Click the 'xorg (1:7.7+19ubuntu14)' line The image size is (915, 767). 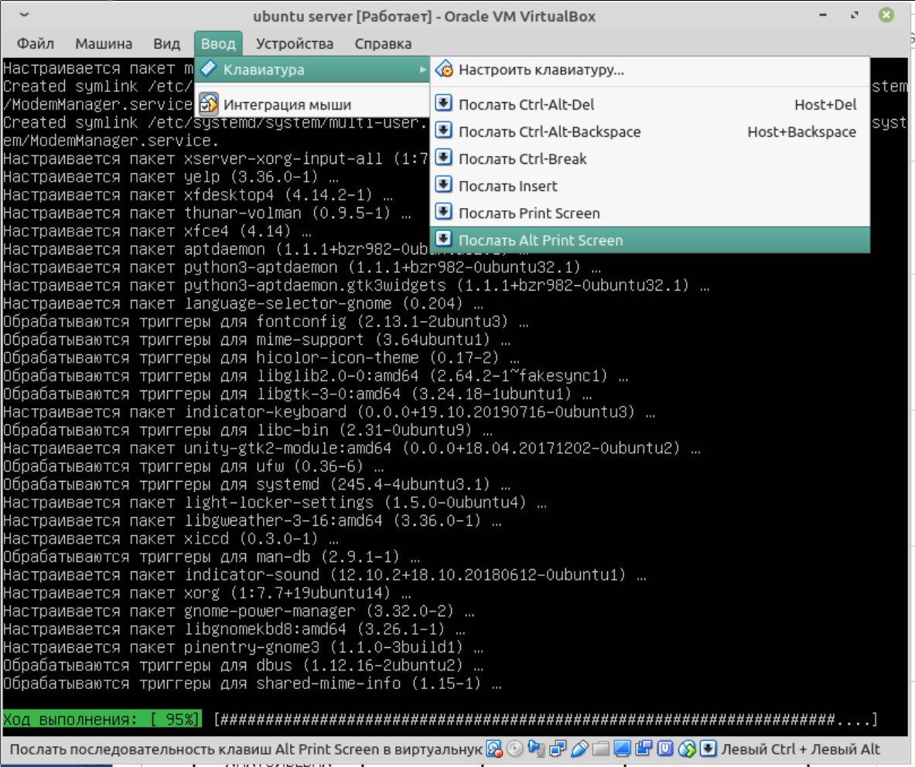207,592
